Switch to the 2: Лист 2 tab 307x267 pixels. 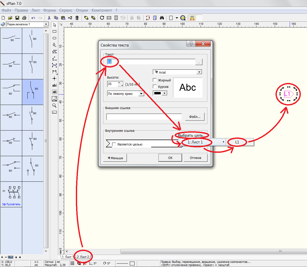[x=83, y=257]
